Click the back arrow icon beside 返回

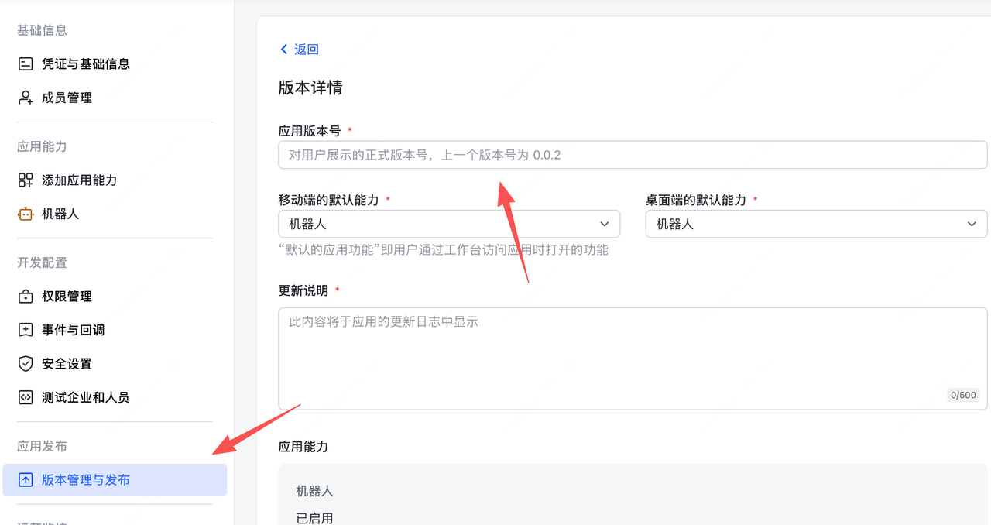pyautogui.click(x=283, y=49)
